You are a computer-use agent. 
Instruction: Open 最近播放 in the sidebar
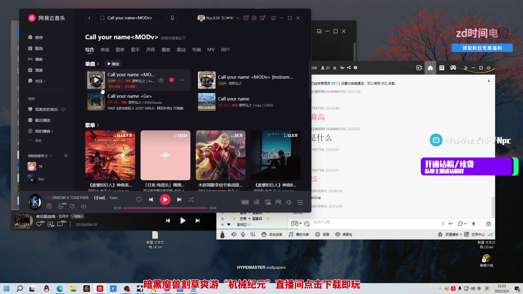pyautogui.click(x=39, y=120)
